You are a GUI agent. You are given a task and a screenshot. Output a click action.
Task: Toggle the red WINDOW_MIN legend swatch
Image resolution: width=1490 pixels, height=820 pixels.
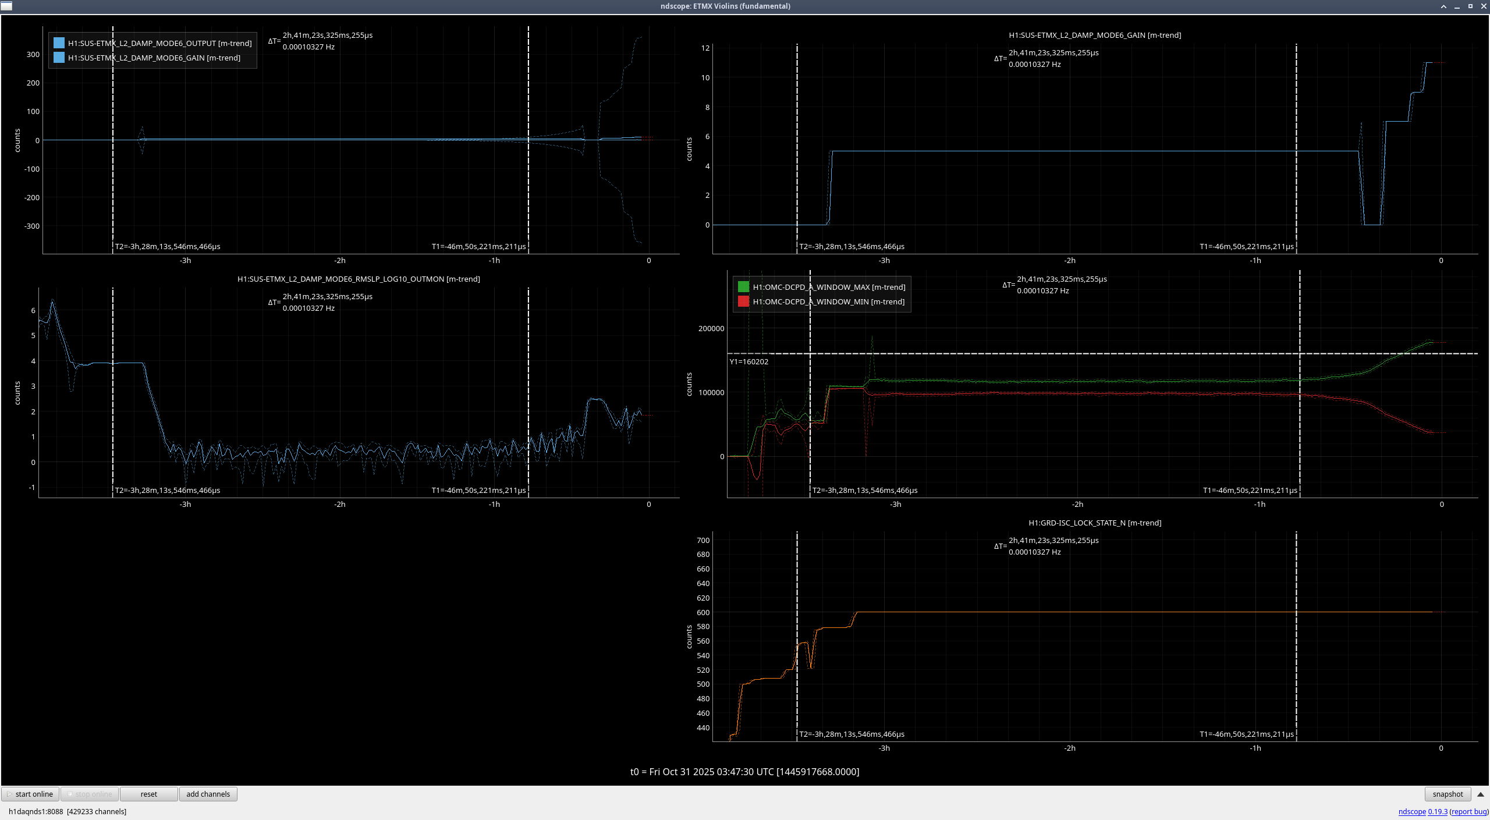[x=743, y=301]
